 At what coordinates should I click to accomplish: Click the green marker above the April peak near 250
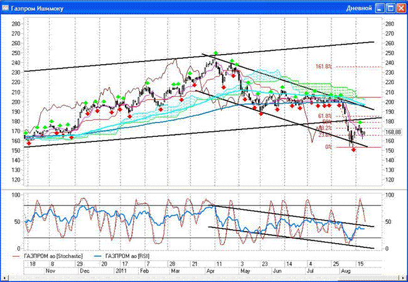tap(215, 53)
